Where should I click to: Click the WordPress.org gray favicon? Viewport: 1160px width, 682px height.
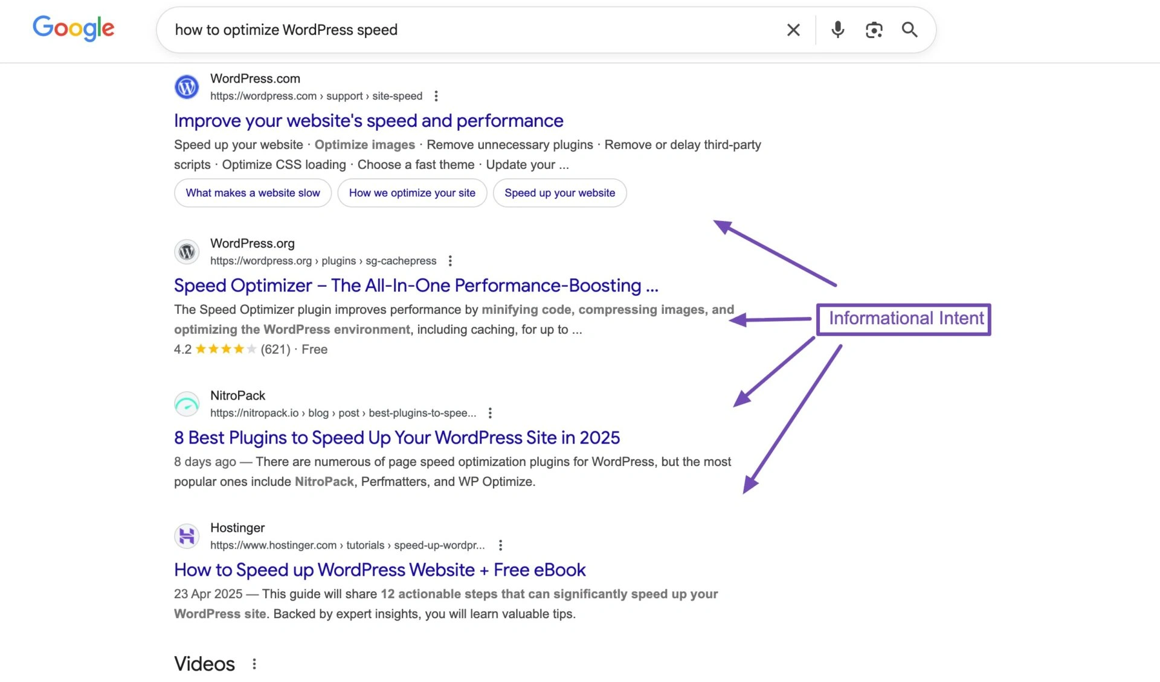click(187, 252)
